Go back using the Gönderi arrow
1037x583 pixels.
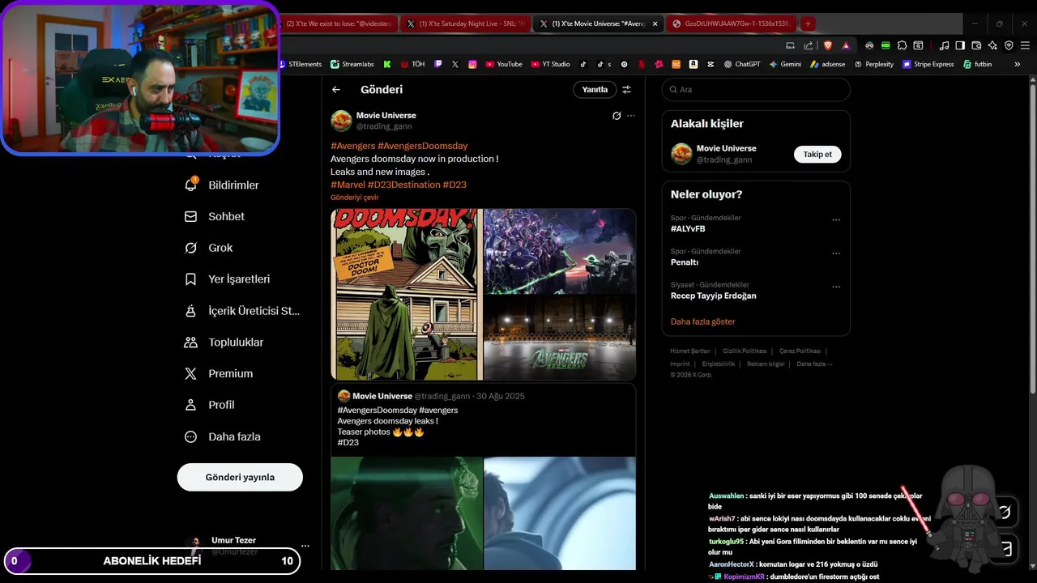click(336, 90)
